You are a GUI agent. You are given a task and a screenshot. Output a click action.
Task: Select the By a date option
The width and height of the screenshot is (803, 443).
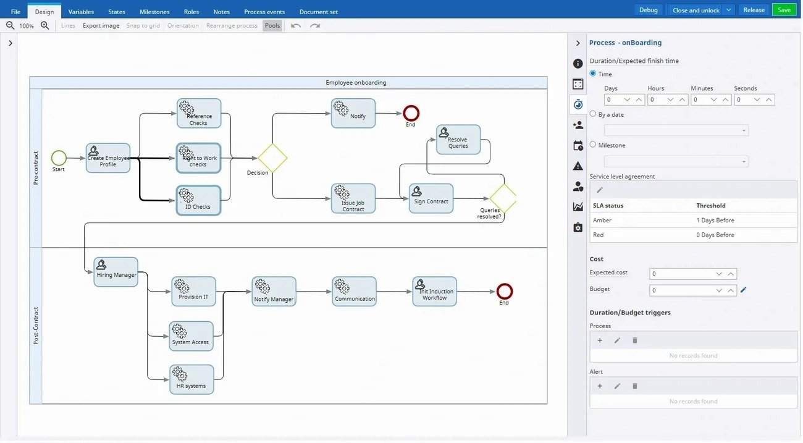[x=593, y=114]
